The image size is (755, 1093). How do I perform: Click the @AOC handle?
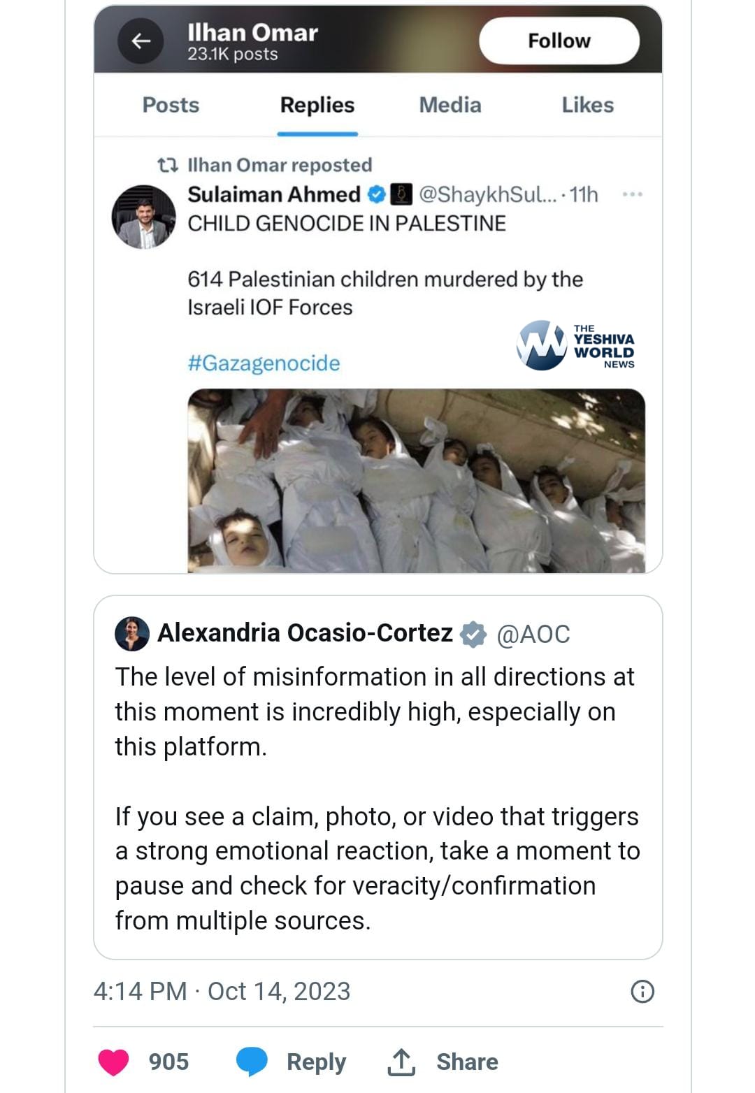(533, 634)
